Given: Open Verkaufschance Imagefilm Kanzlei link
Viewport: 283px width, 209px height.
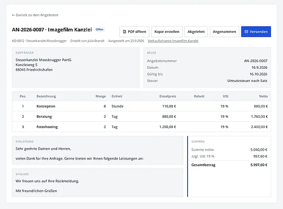Looking at the screenshot, I should 173,41.
